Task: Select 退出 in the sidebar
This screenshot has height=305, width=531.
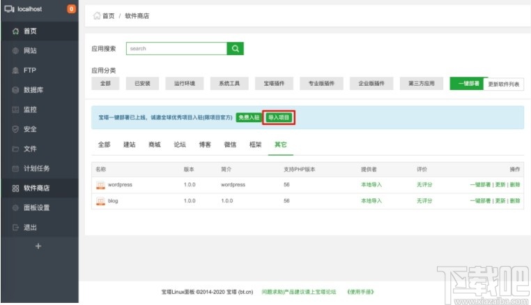Action: tap(40, 228)
